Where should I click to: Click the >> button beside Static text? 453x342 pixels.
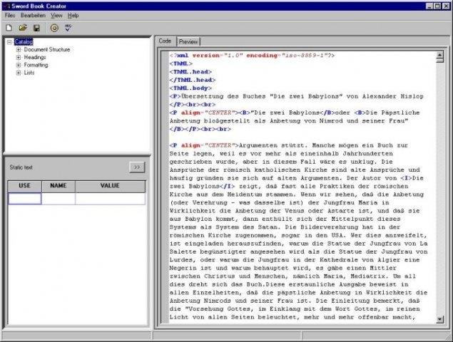137,167
